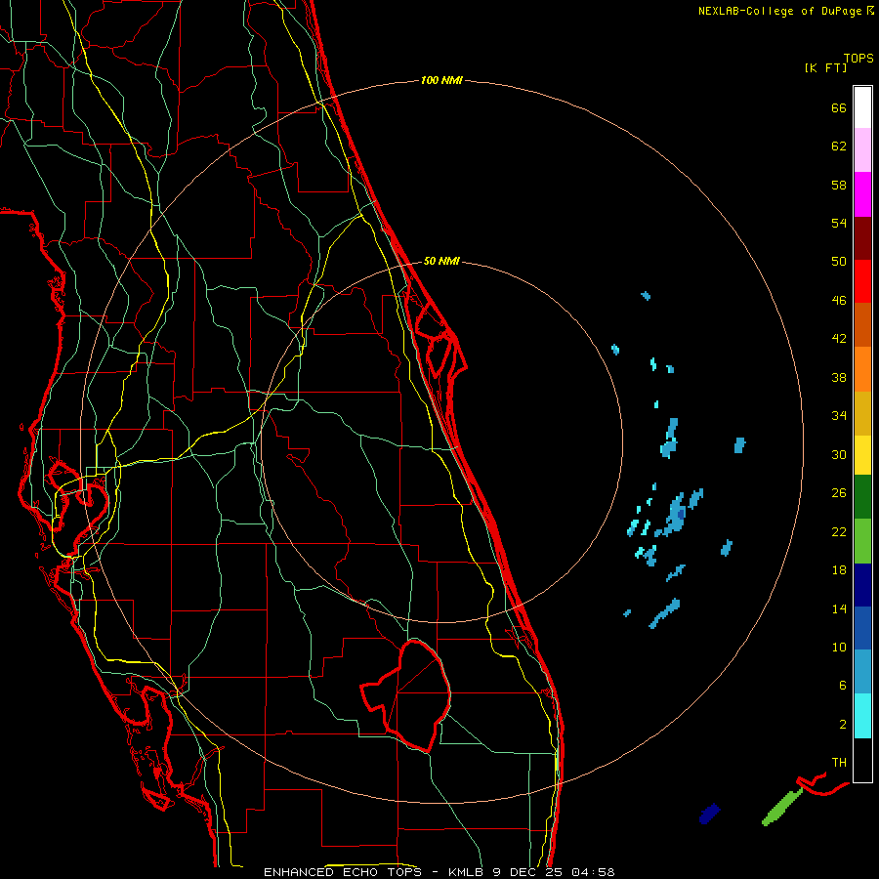Click the "ENHANCED ECHO TOPS" product title

(343, 872)
